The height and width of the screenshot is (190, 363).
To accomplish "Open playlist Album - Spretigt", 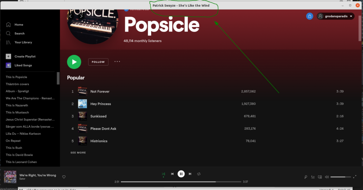I will coord(17,91).
